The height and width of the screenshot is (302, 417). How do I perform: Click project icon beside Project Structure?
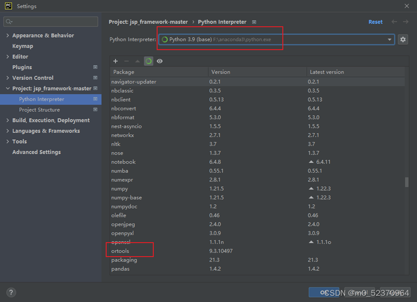pos(95,110)
